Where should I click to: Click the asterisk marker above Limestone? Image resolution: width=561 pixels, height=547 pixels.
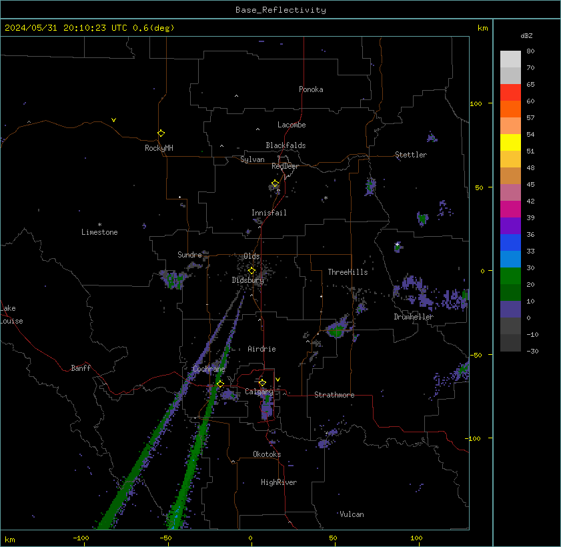tap(100, 225)
